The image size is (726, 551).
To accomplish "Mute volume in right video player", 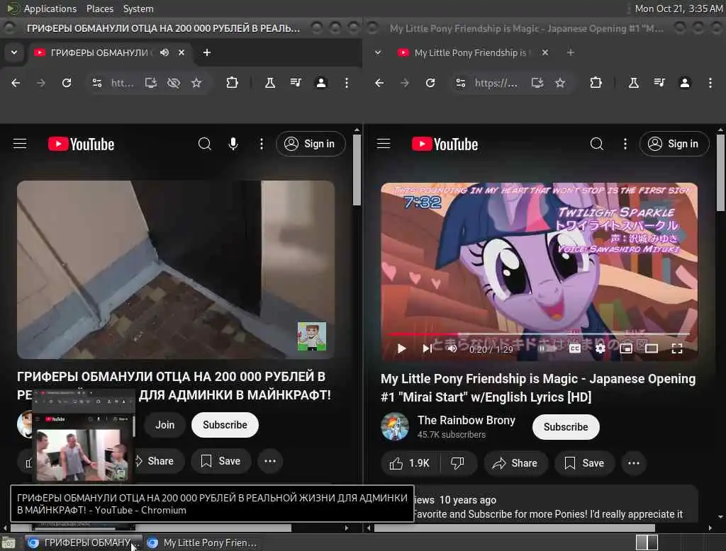I will click(x=452, y=348).
